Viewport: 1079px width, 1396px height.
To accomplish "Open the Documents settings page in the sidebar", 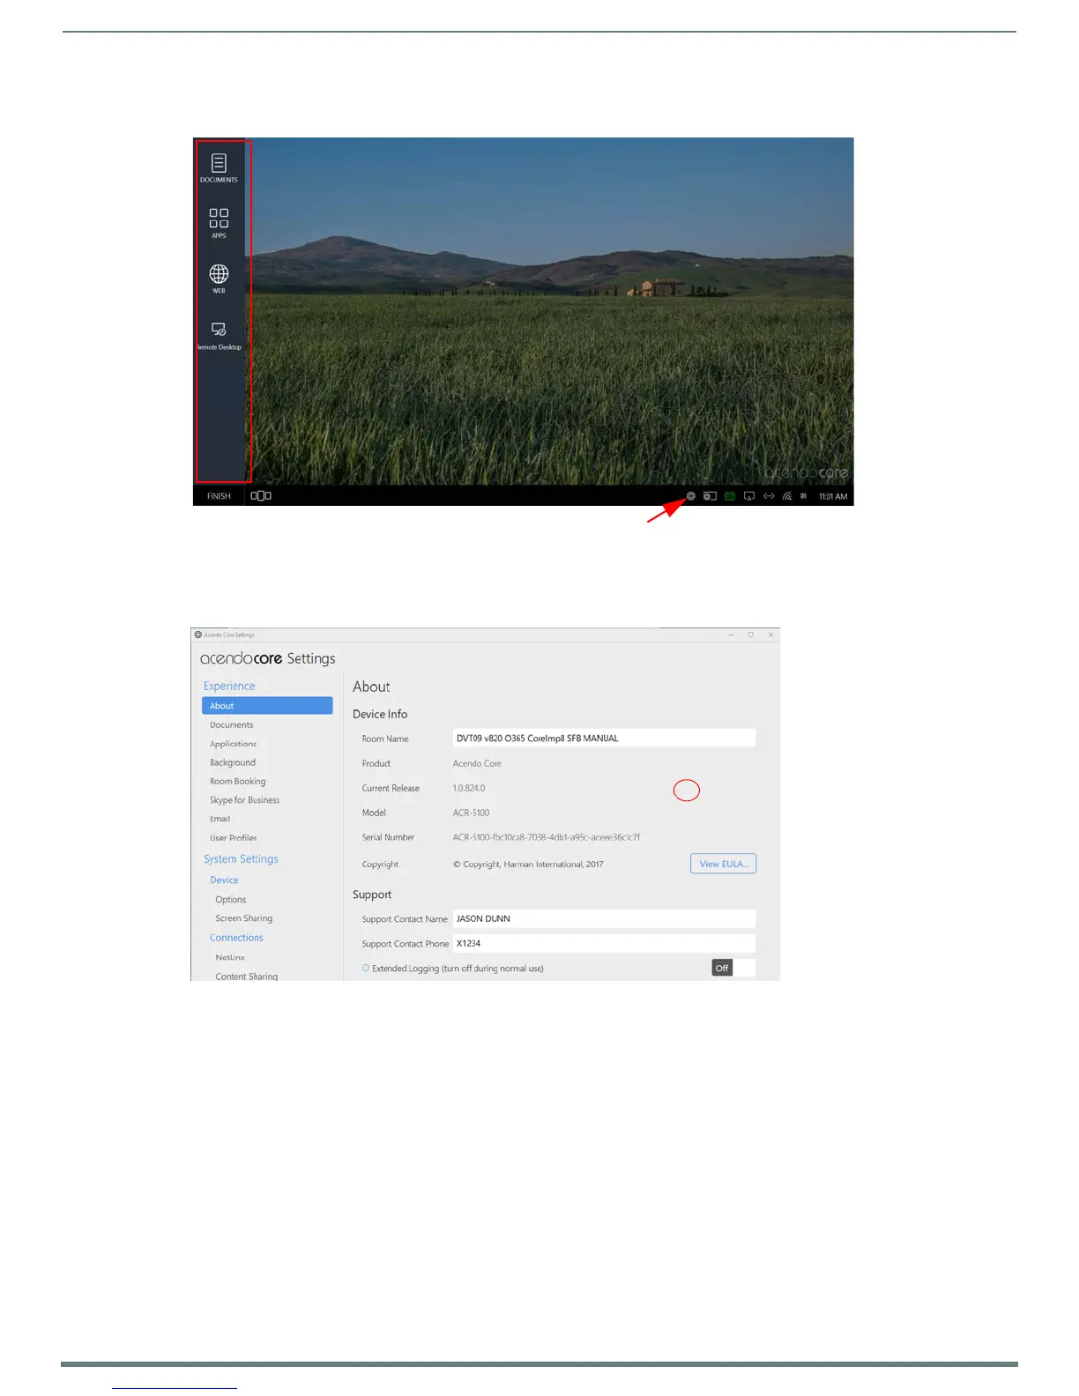I will (232, 725).
